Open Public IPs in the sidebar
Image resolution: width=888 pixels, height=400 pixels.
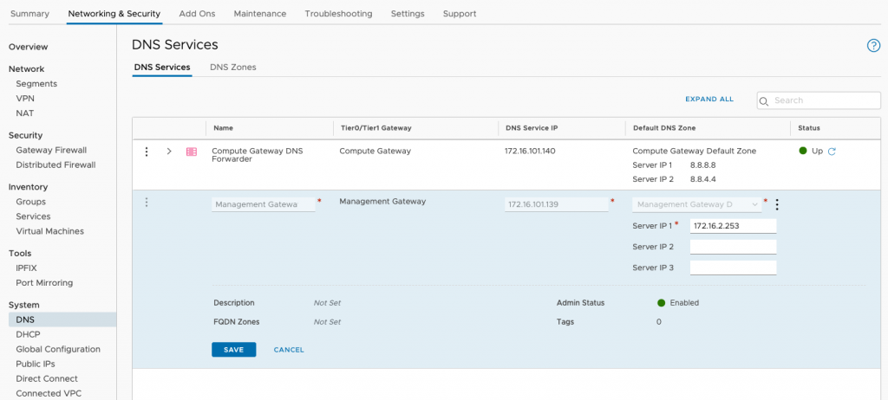[36, 364]
